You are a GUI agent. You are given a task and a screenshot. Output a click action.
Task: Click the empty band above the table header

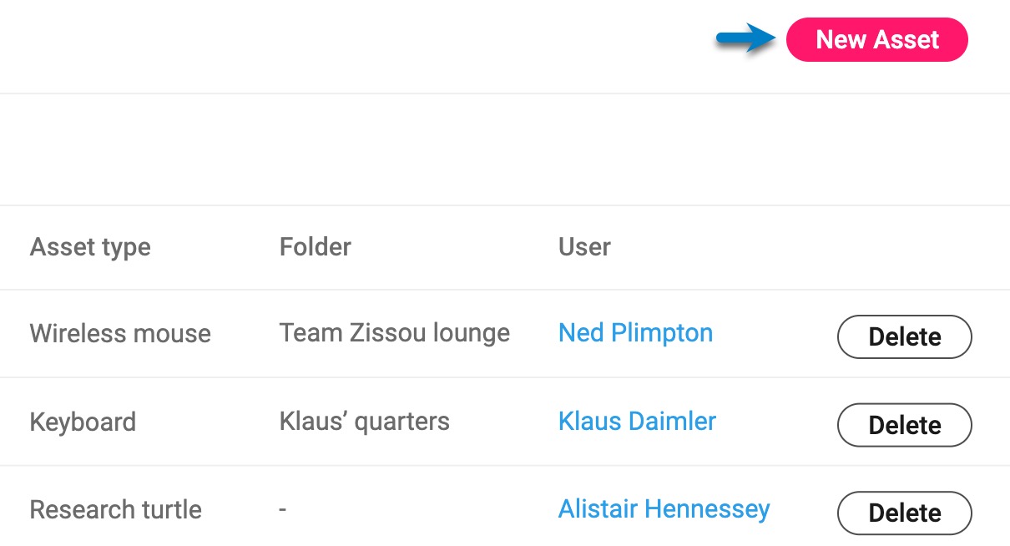tap(505, 149)
